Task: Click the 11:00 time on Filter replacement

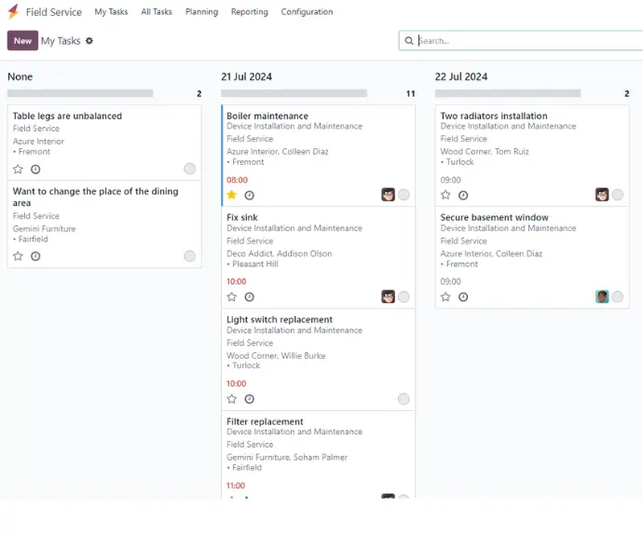Action: (236, 486)
